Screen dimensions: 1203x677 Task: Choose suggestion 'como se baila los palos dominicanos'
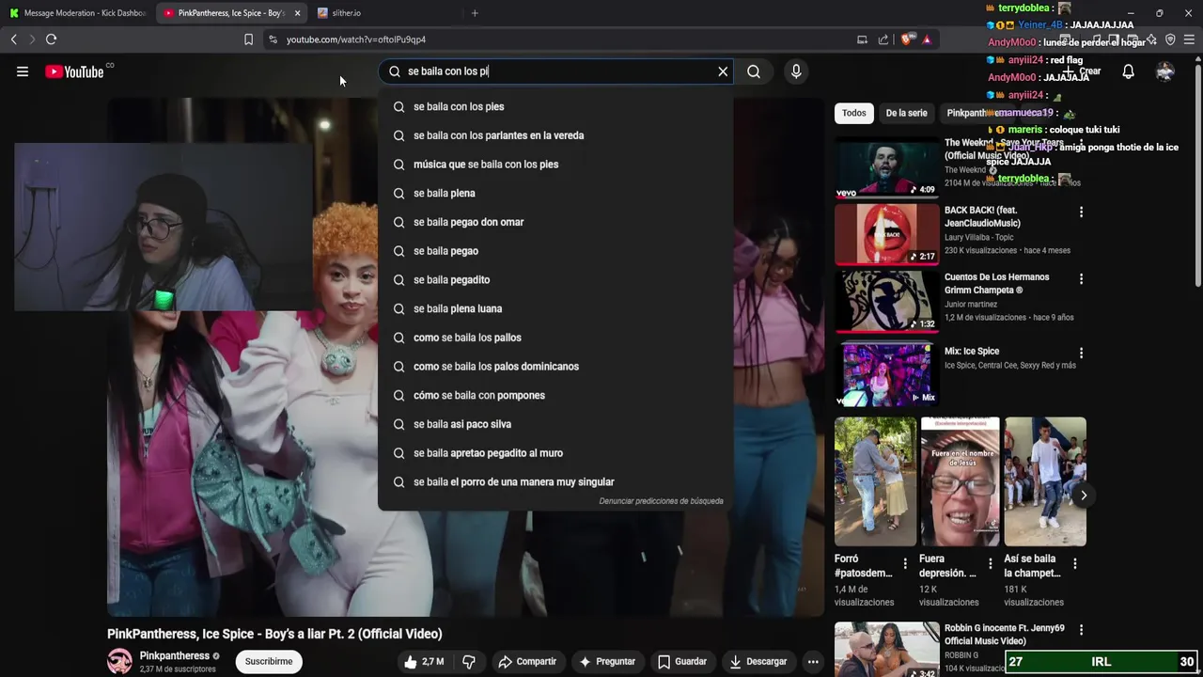(555, 367)
